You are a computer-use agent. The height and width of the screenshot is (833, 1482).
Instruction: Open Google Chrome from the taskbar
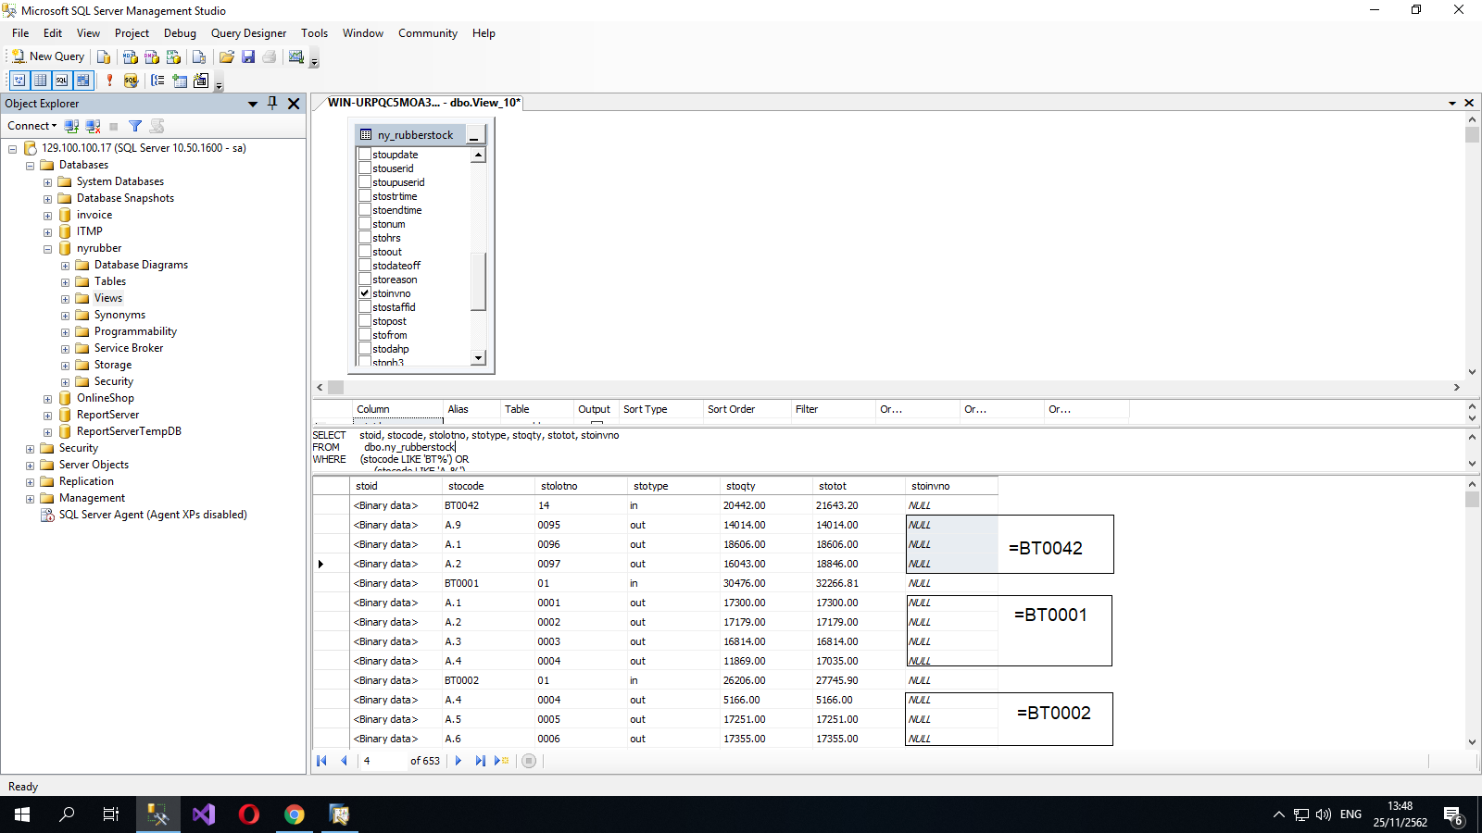pyautogui.click(x=294, y=814)
